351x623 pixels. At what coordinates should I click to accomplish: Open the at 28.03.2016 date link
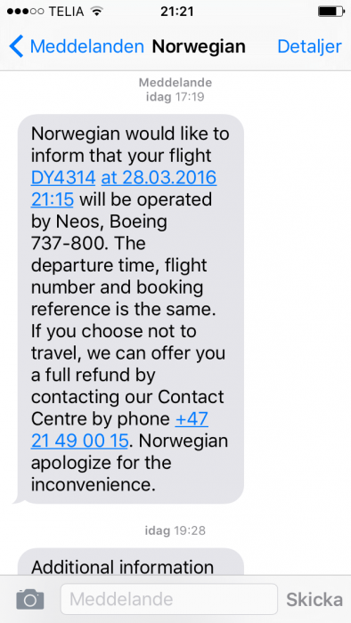point(159,178)
